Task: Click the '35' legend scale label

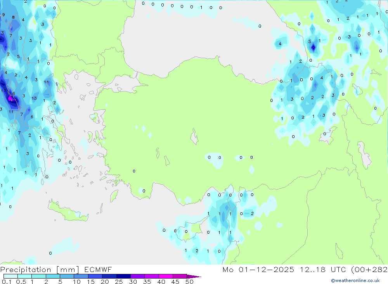Action: tap(147, 282)
